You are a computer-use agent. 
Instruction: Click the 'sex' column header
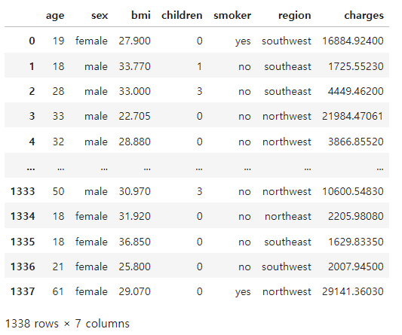(x=100, y=16)
